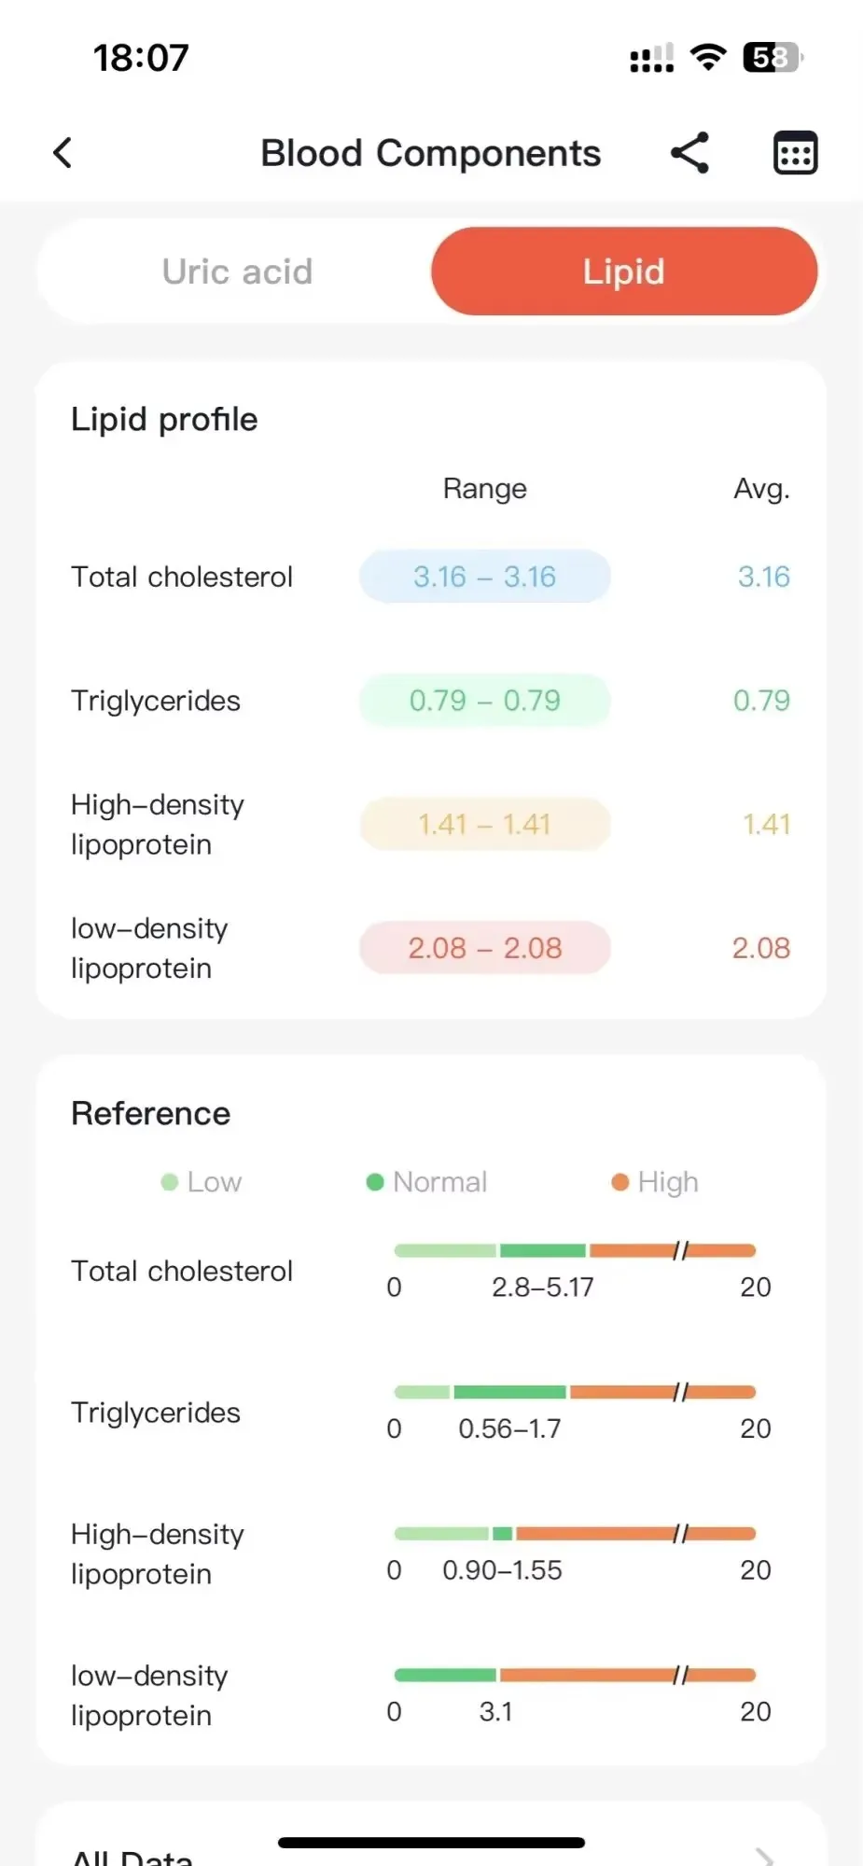Tap the light green Low legend dot

click(x=169, y=1182)
